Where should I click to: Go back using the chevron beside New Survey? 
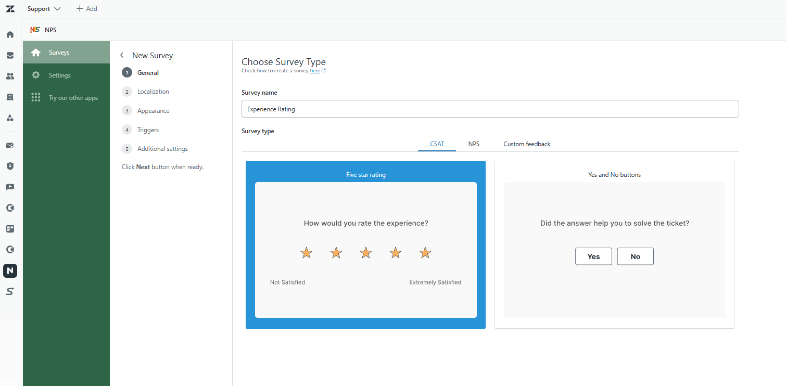(x=122, y=55)
